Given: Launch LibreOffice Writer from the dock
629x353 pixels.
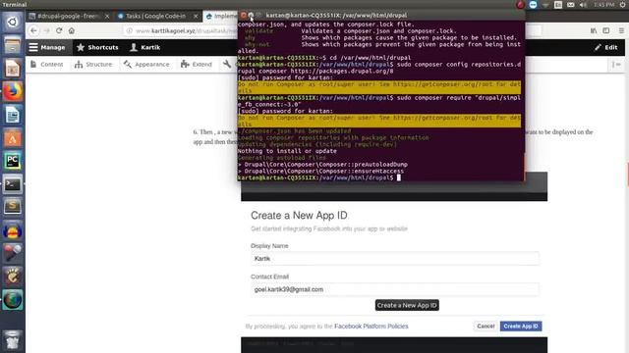Looking at the screenshot, I should [x=13, y=115].
